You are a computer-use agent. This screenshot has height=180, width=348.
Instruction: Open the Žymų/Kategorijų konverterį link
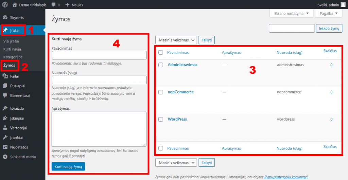coord(286,177)
